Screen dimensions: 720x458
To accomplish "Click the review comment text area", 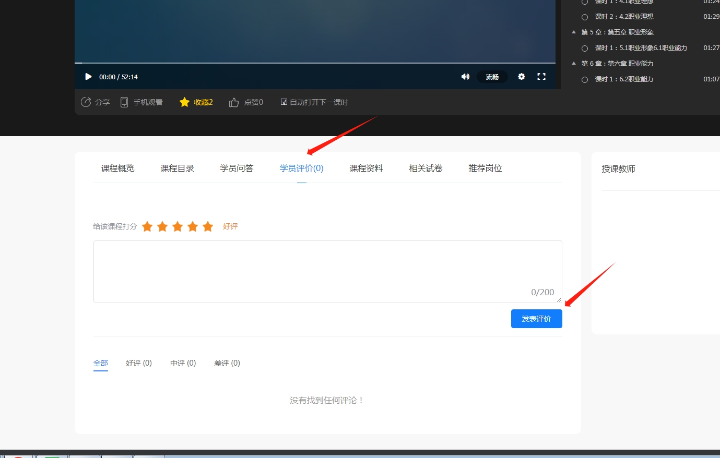I will (x=328, y=272).
